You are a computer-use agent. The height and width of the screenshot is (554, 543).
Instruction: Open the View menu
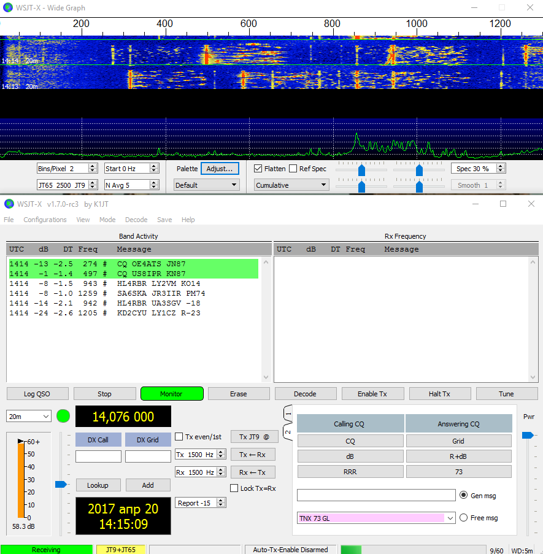(x=83, y=220)
